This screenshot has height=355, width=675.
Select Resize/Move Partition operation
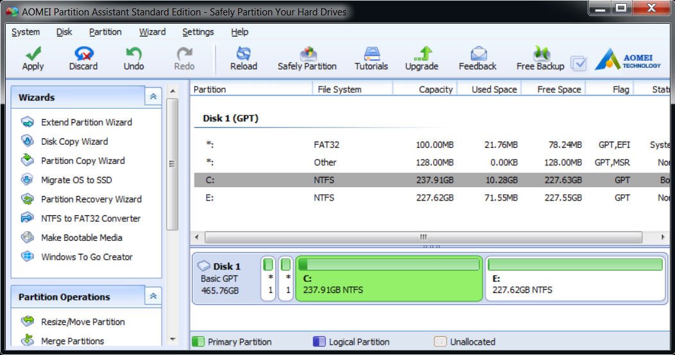coord(73,322)
